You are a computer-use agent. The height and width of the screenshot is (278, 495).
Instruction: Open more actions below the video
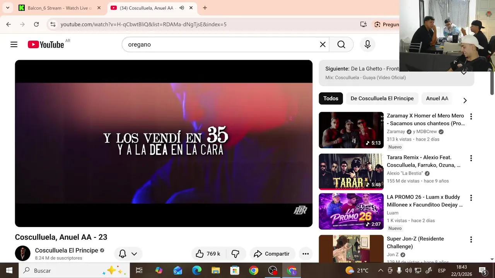point(306,254)
